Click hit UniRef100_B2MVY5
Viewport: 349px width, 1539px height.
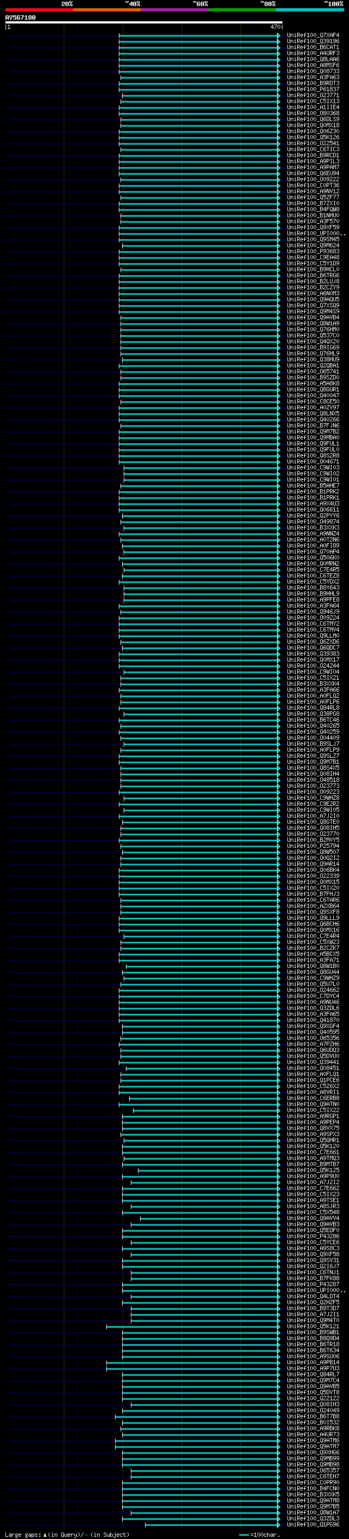313,840
